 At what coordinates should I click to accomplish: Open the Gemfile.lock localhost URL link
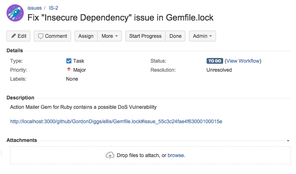click(116, 121)
